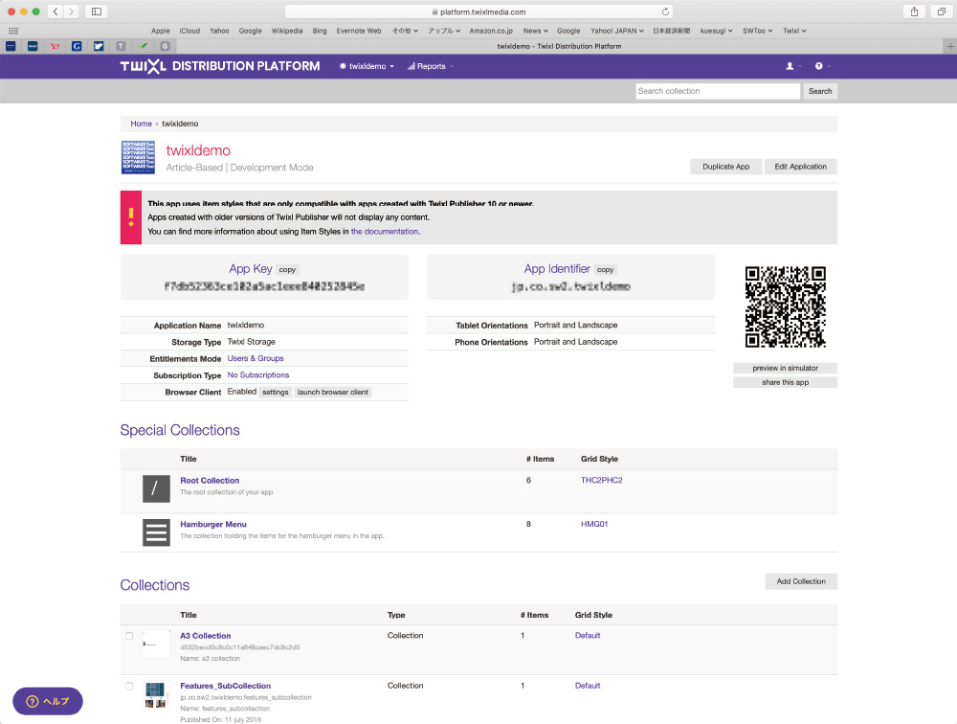Switch to the first dark blue pinned tab
Screen dimensions: 957x724
click(11, 46)
